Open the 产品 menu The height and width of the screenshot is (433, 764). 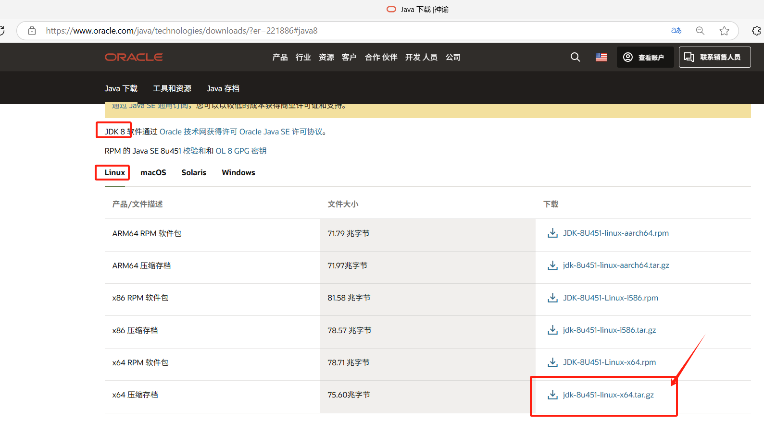[x=280, y=57]
